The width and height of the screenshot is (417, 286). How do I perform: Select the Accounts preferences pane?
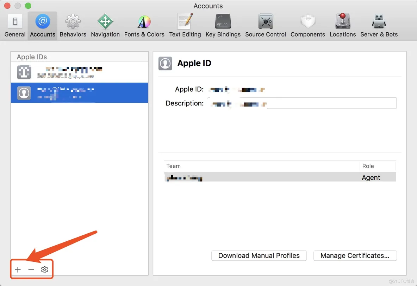[x=43, y=26]
